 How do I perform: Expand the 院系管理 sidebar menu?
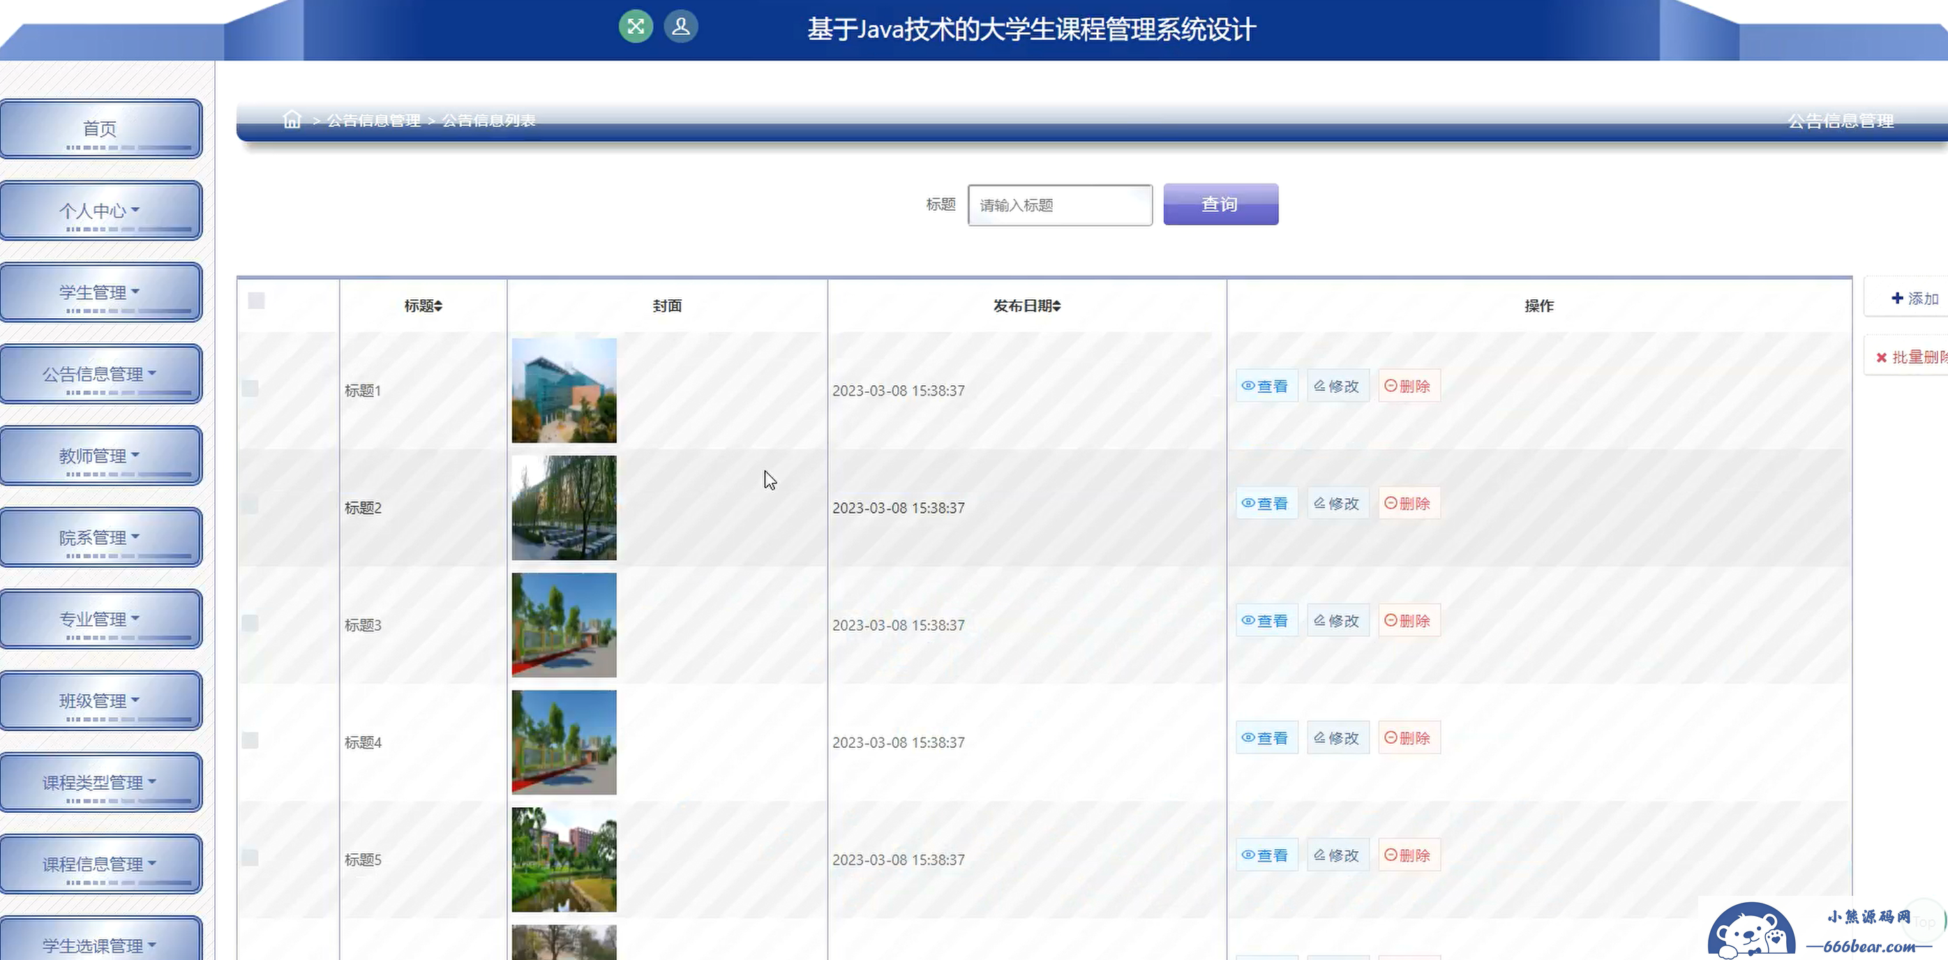100,537
